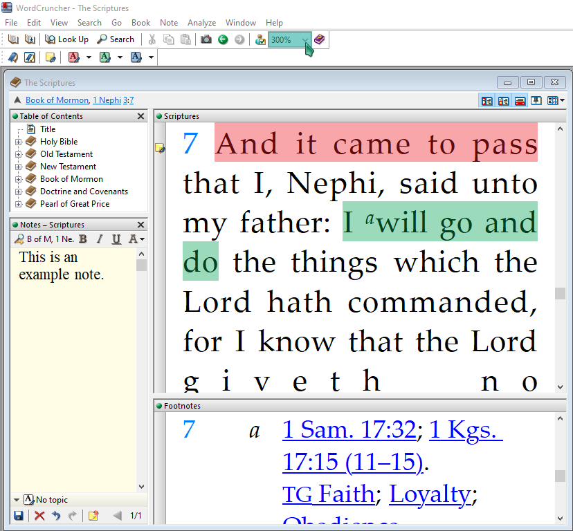Viewport: 573px width, 531px height.
Task: Click the 3:7 verse breadcrumb link
Action: point(128,100)
